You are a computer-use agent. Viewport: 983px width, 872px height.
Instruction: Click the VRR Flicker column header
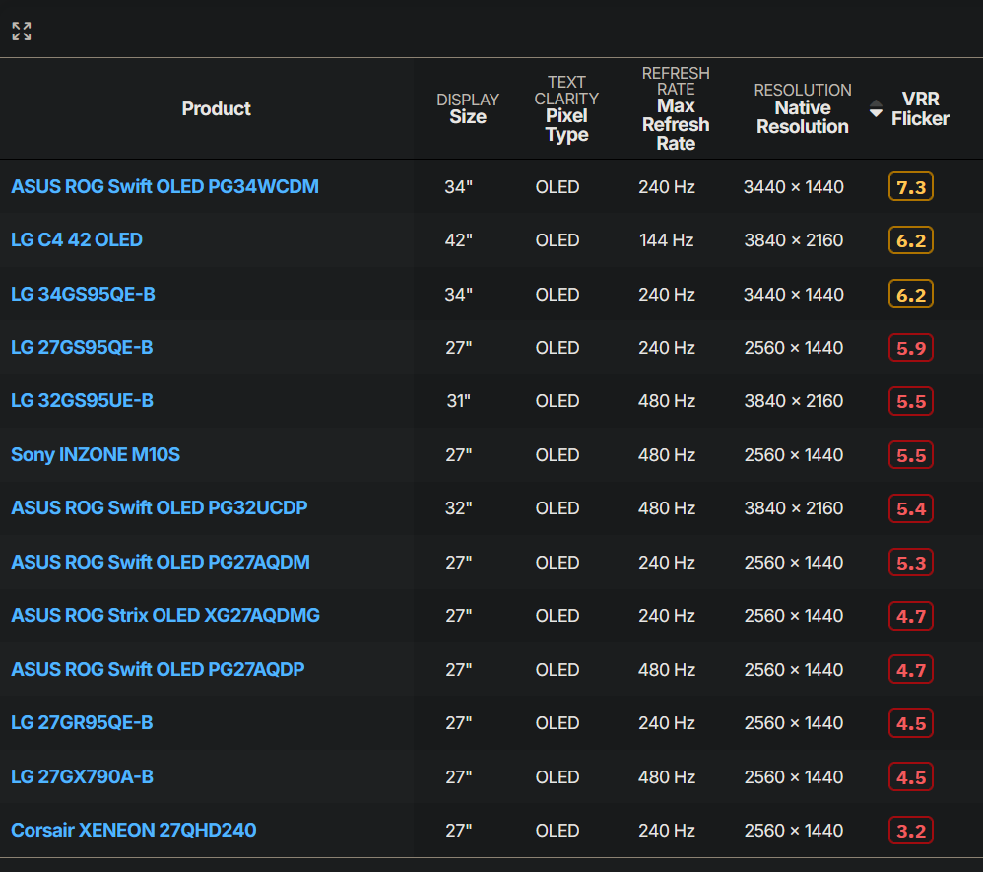[x=920, y=108]
